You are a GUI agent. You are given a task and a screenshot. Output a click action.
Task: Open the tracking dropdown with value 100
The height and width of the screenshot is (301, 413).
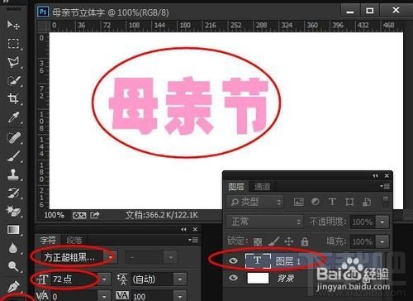(x=180, y=297)
